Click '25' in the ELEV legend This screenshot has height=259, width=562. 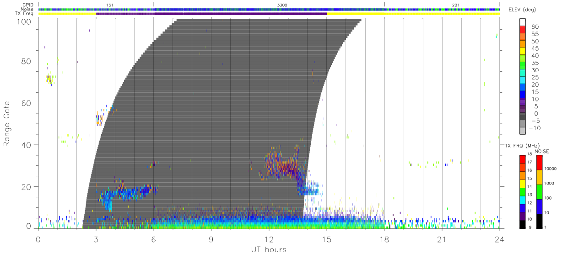click(536, 78)
